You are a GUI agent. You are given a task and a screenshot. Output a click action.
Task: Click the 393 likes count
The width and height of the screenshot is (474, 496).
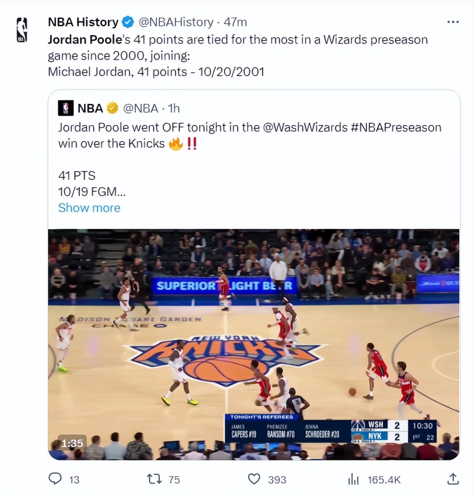(277, 480)
